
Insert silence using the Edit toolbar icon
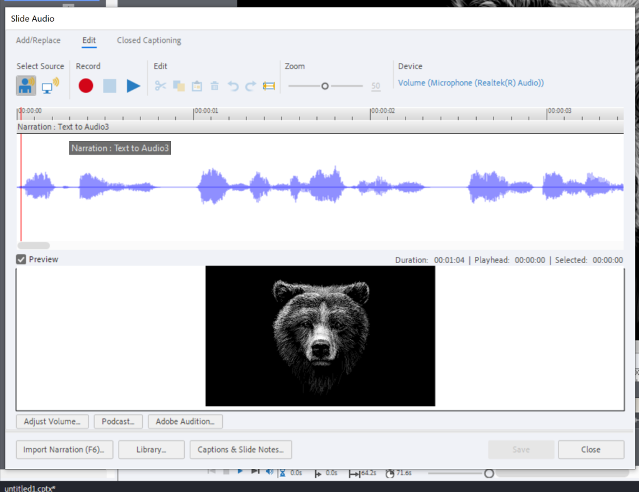point(268,86)
